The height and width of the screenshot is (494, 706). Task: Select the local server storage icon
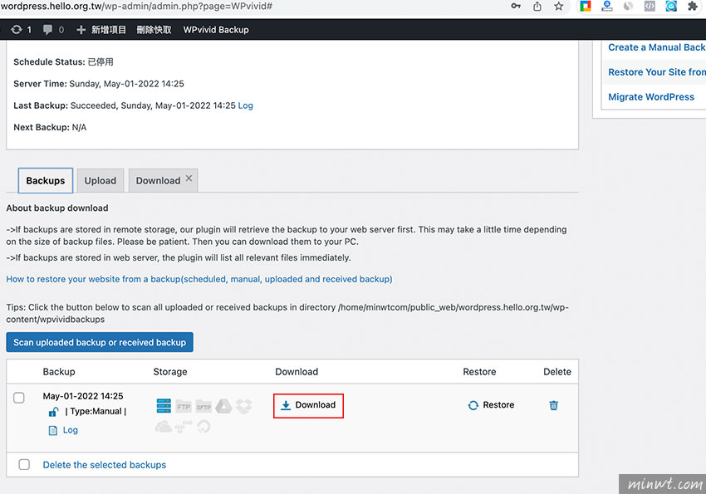(164, 406)
